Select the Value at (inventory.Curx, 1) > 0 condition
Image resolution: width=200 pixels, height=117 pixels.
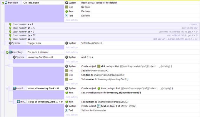(x=45, y=102)
